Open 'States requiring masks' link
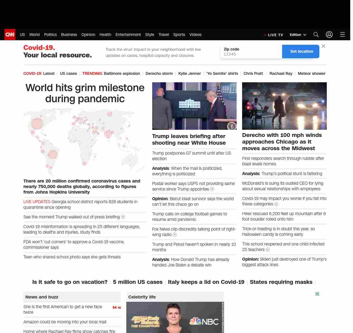 coord(281,282)
